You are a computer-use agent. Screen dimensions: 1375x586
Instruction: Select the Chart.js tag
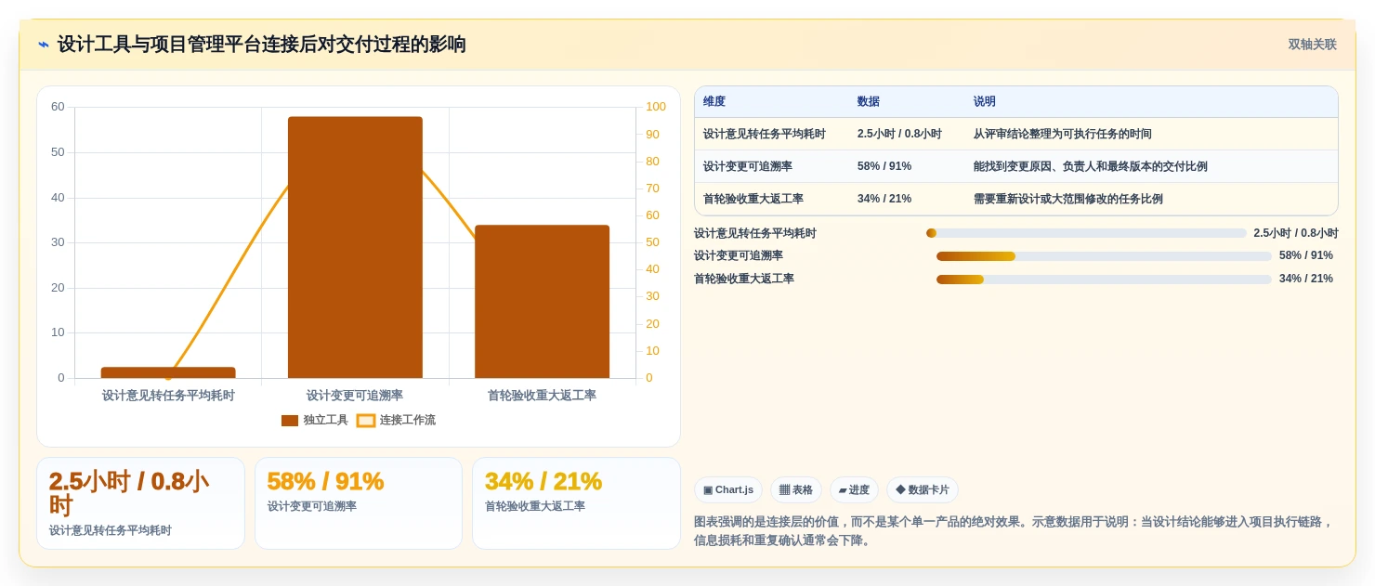click(x=728, y=490)
